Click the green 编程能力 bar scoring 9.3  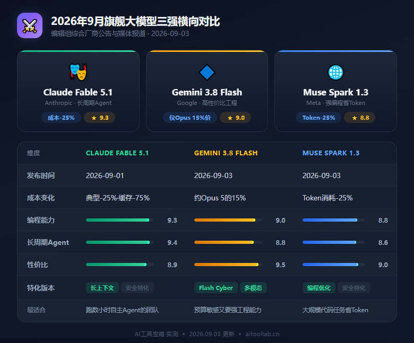120,220
